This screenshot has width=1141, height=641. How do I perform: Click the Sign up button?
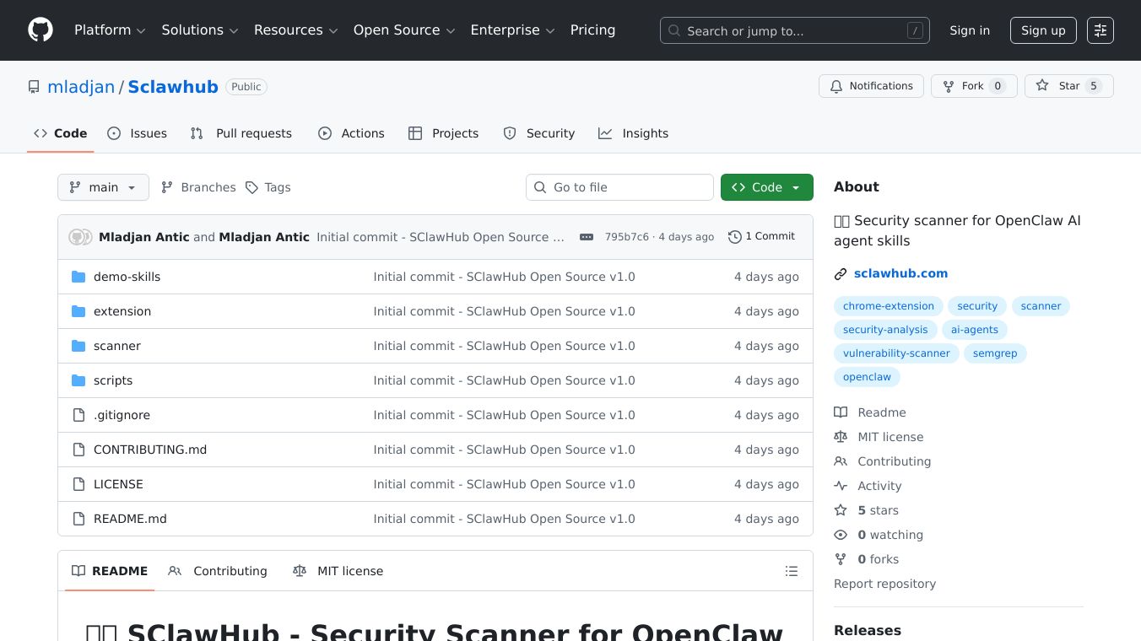pyautogui.click(x=1042, y=30)
